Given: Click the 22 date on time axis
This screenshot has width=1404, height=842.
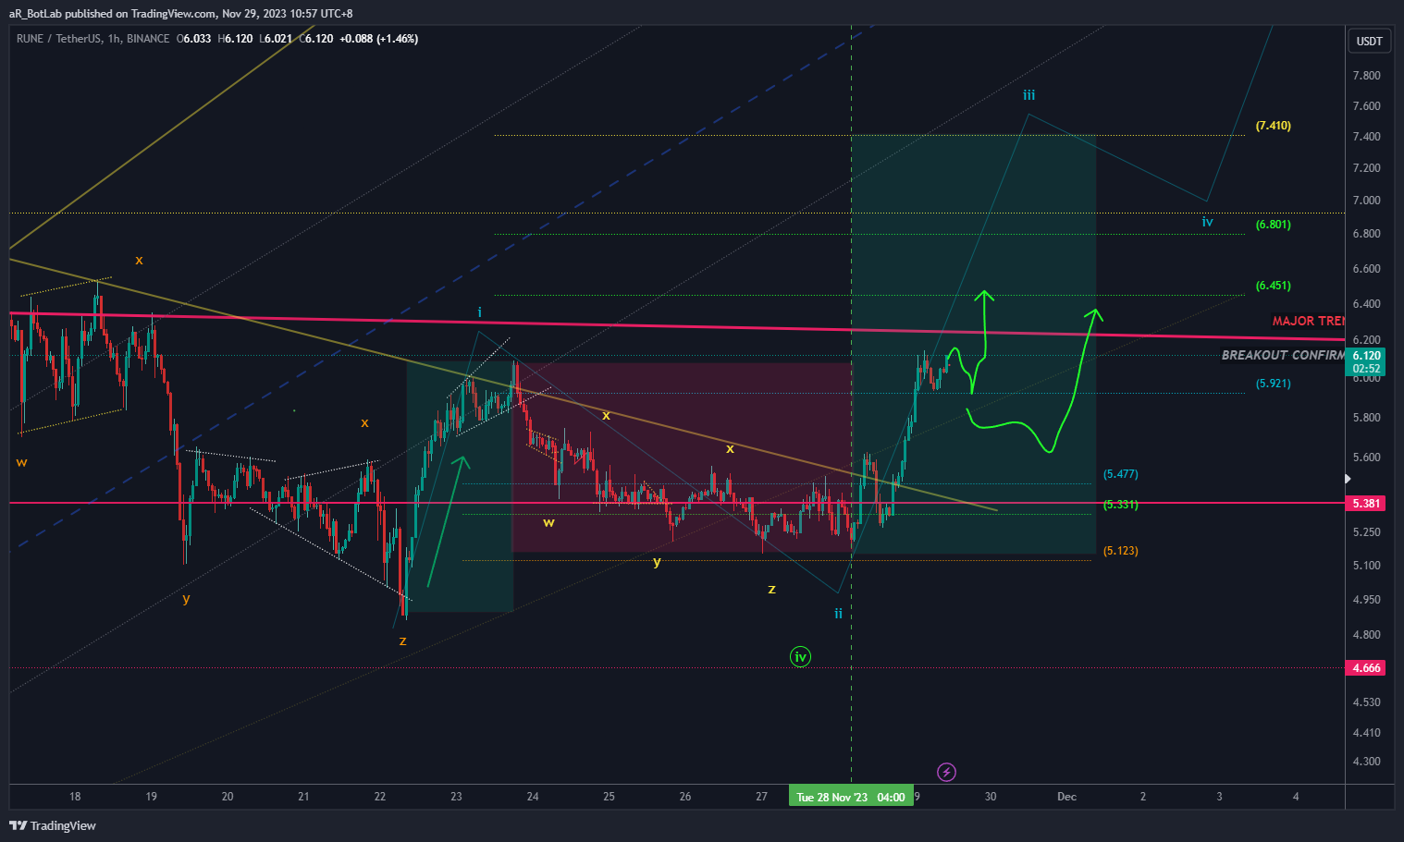Looking at the screenshot, I should [380, 797].
